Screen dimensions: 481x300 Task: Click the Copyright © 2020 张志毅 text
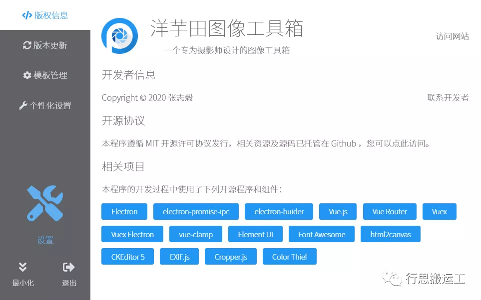coord(147,98)
